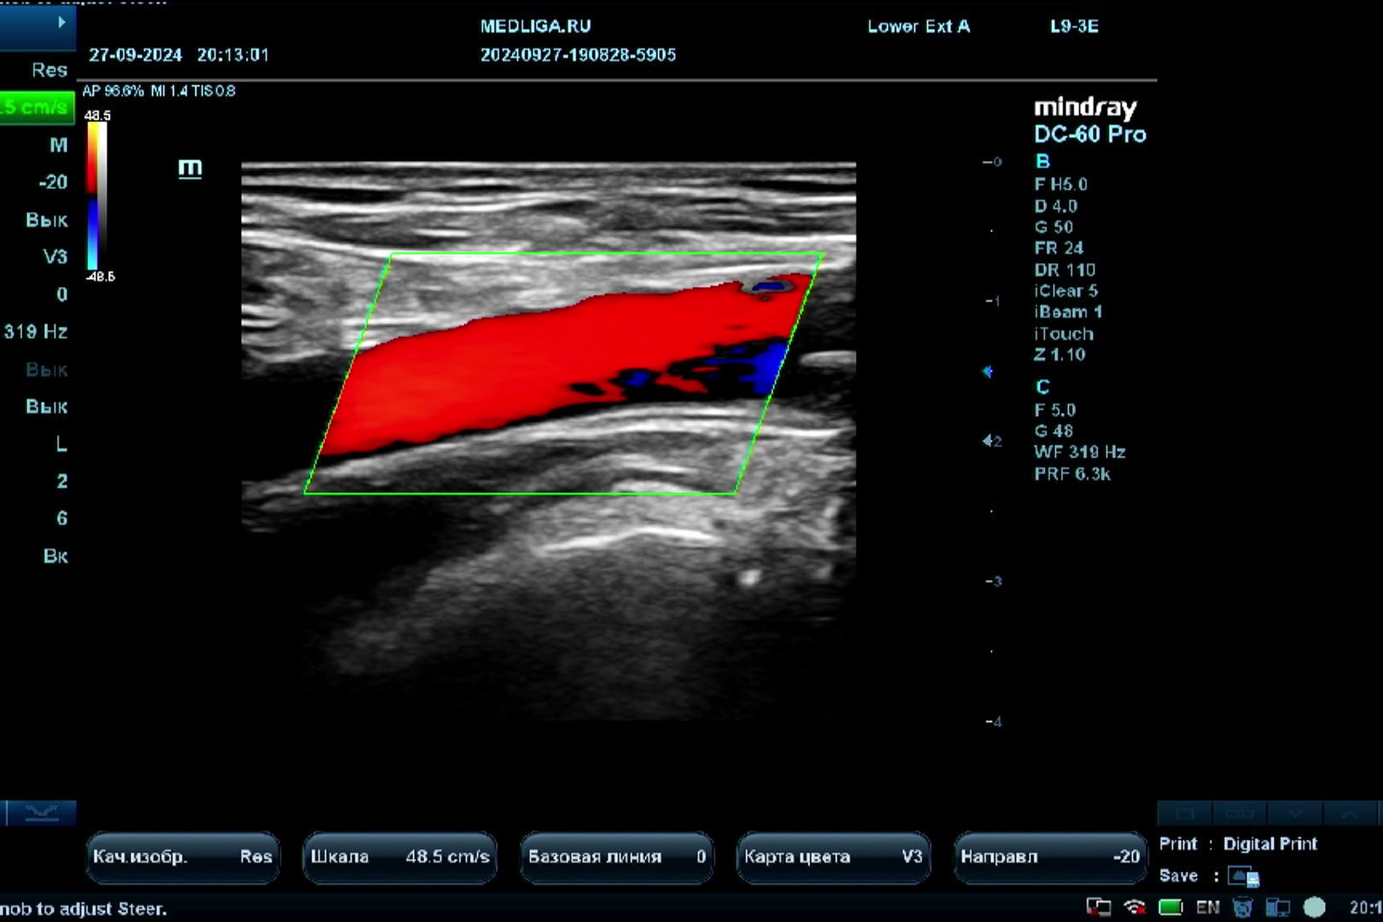Click the red-crossed Wi-Fi status icon
1383x922 pixels.
(1134, 906)
